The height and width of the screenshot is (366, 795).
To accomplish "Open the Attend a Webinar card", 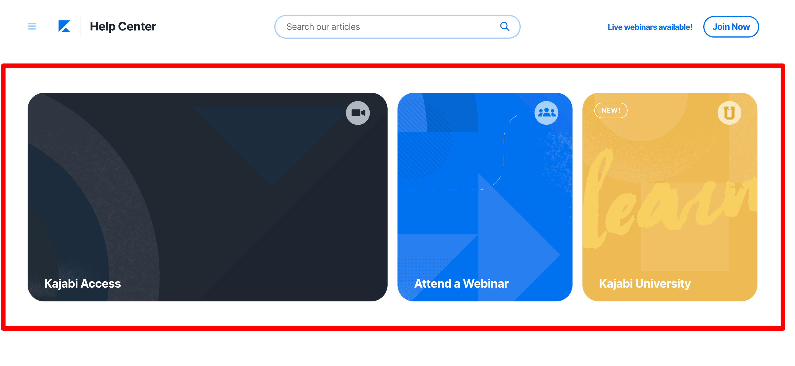I will pos(484,197).
